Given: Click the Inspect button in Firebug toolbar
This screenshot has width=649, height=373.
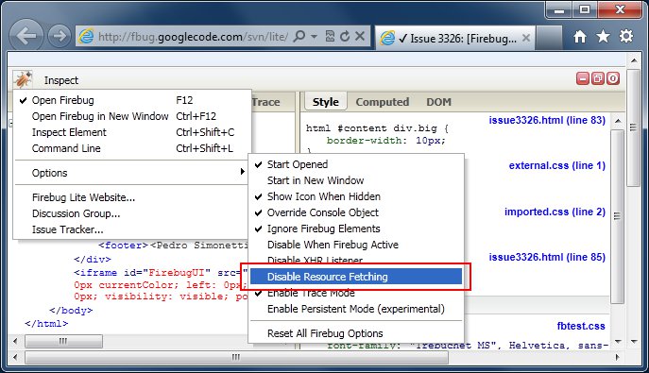Looking at the screenshot, I should (61, 80).
